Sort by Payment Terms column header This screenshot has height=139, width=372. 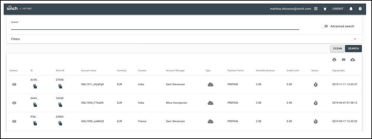click(x=235, y=70)
